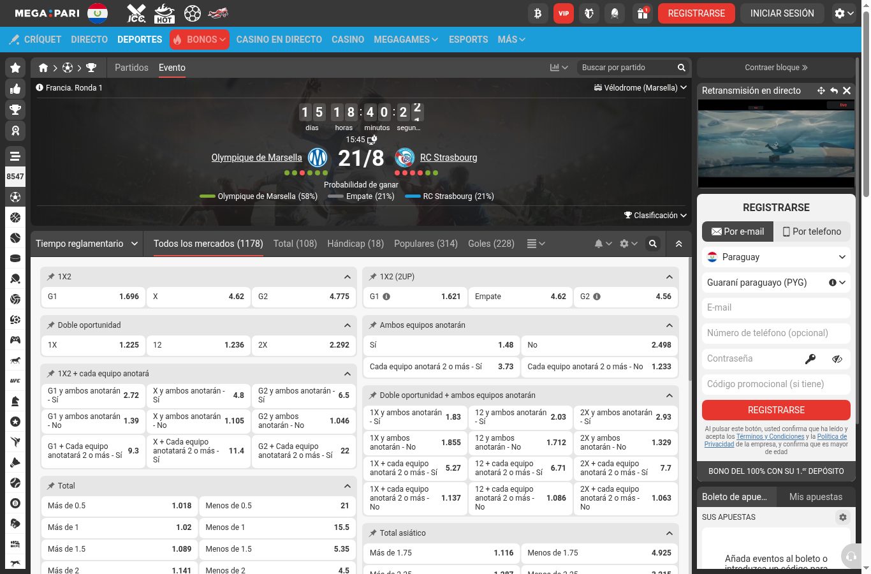Expand the MEGAGAMES dropdown
The image size is (871, 574).
coord(406,40)
